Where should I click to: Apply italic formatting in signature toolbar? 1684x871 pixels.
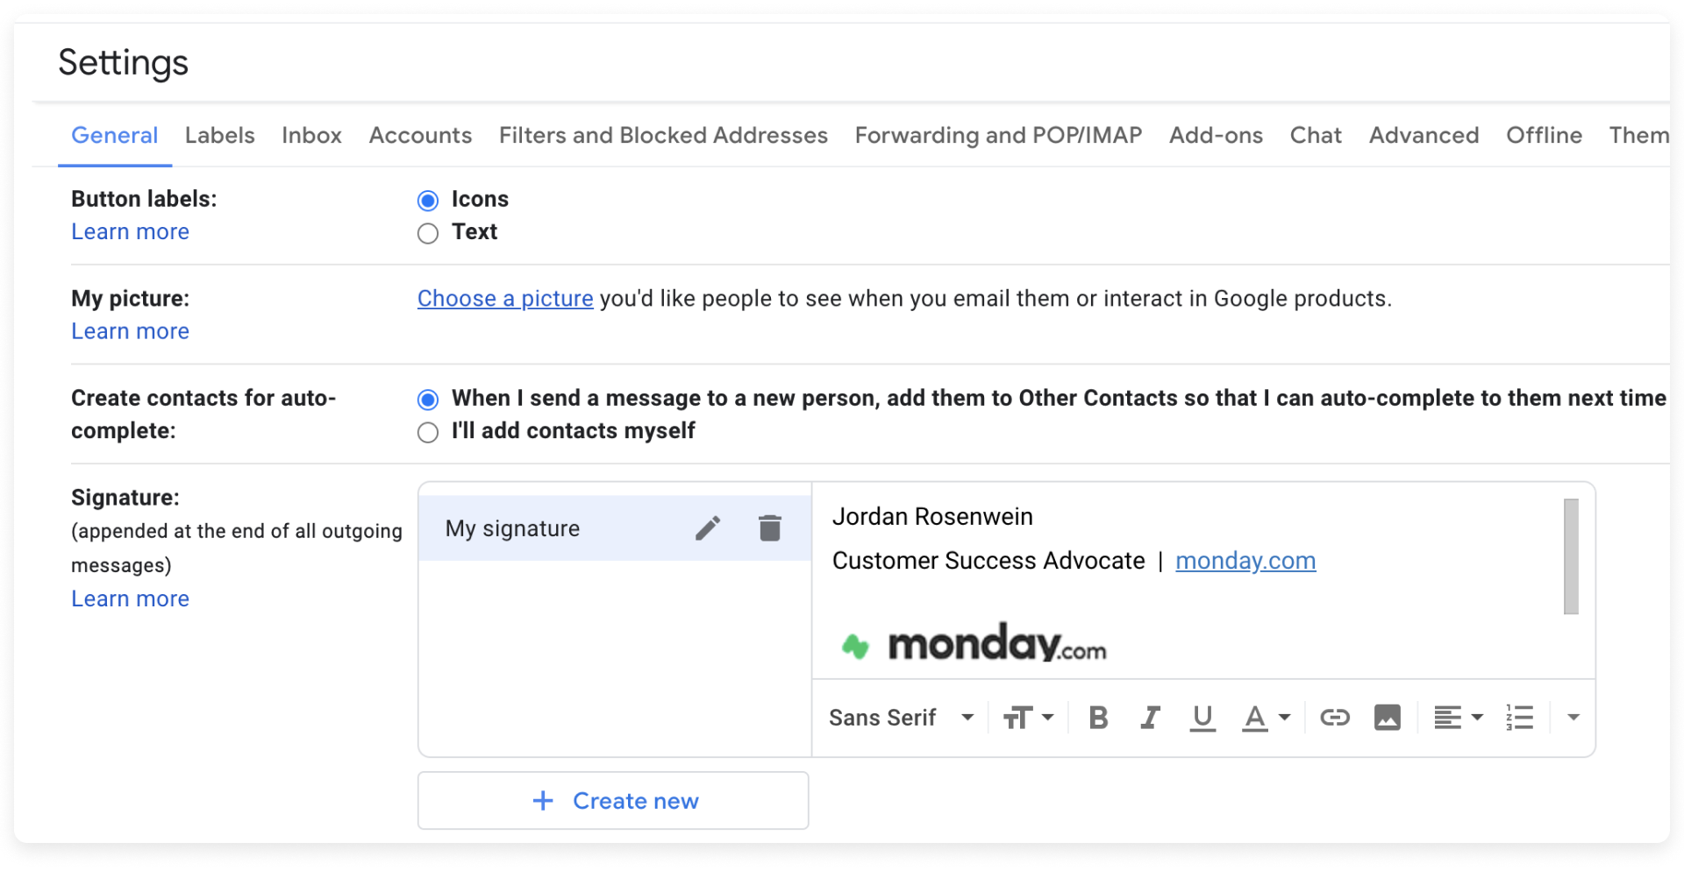click(x=1150, y=718)
